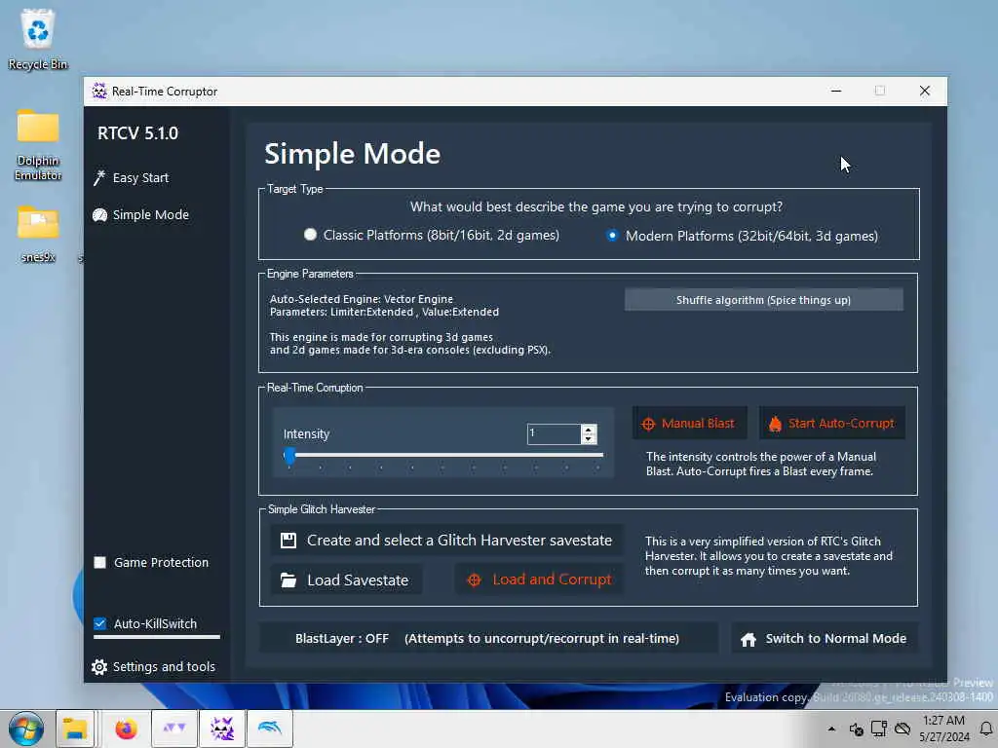This screenshot has height=748, width=998.
Task: Open the notifications bell icon
Action: 986,729
